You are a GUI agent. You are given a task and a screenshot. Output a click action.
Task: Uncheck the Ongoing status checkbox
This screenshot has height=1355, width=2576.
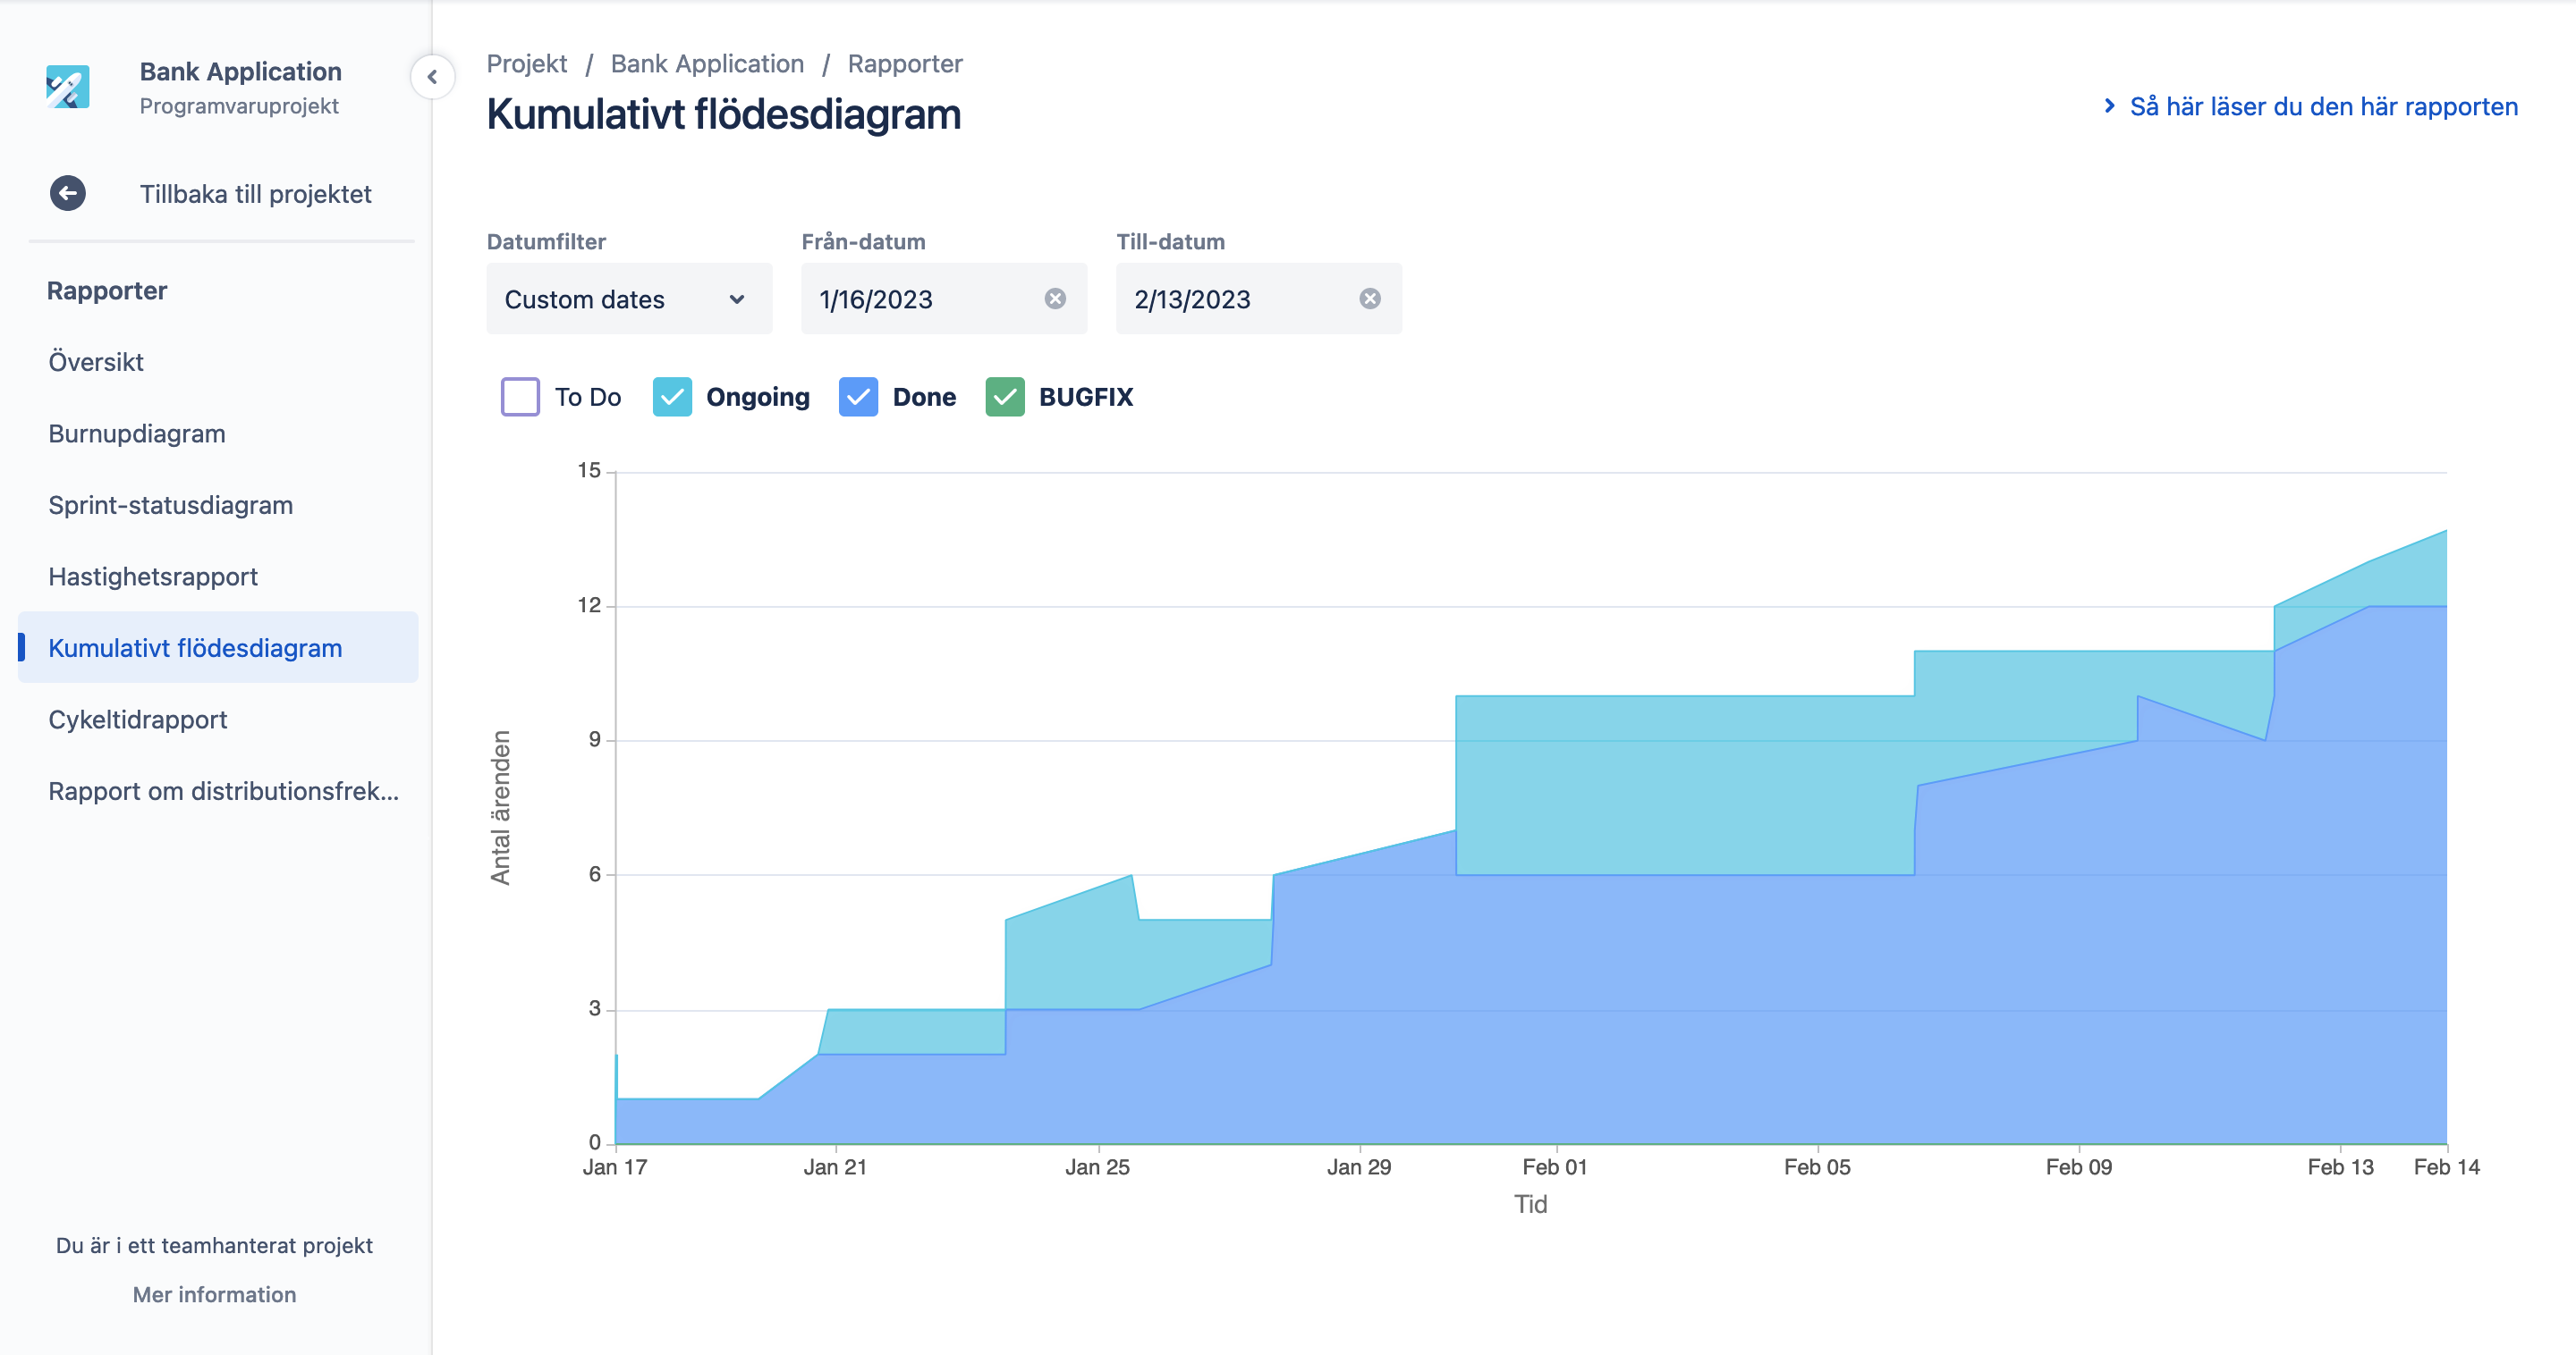672,397
